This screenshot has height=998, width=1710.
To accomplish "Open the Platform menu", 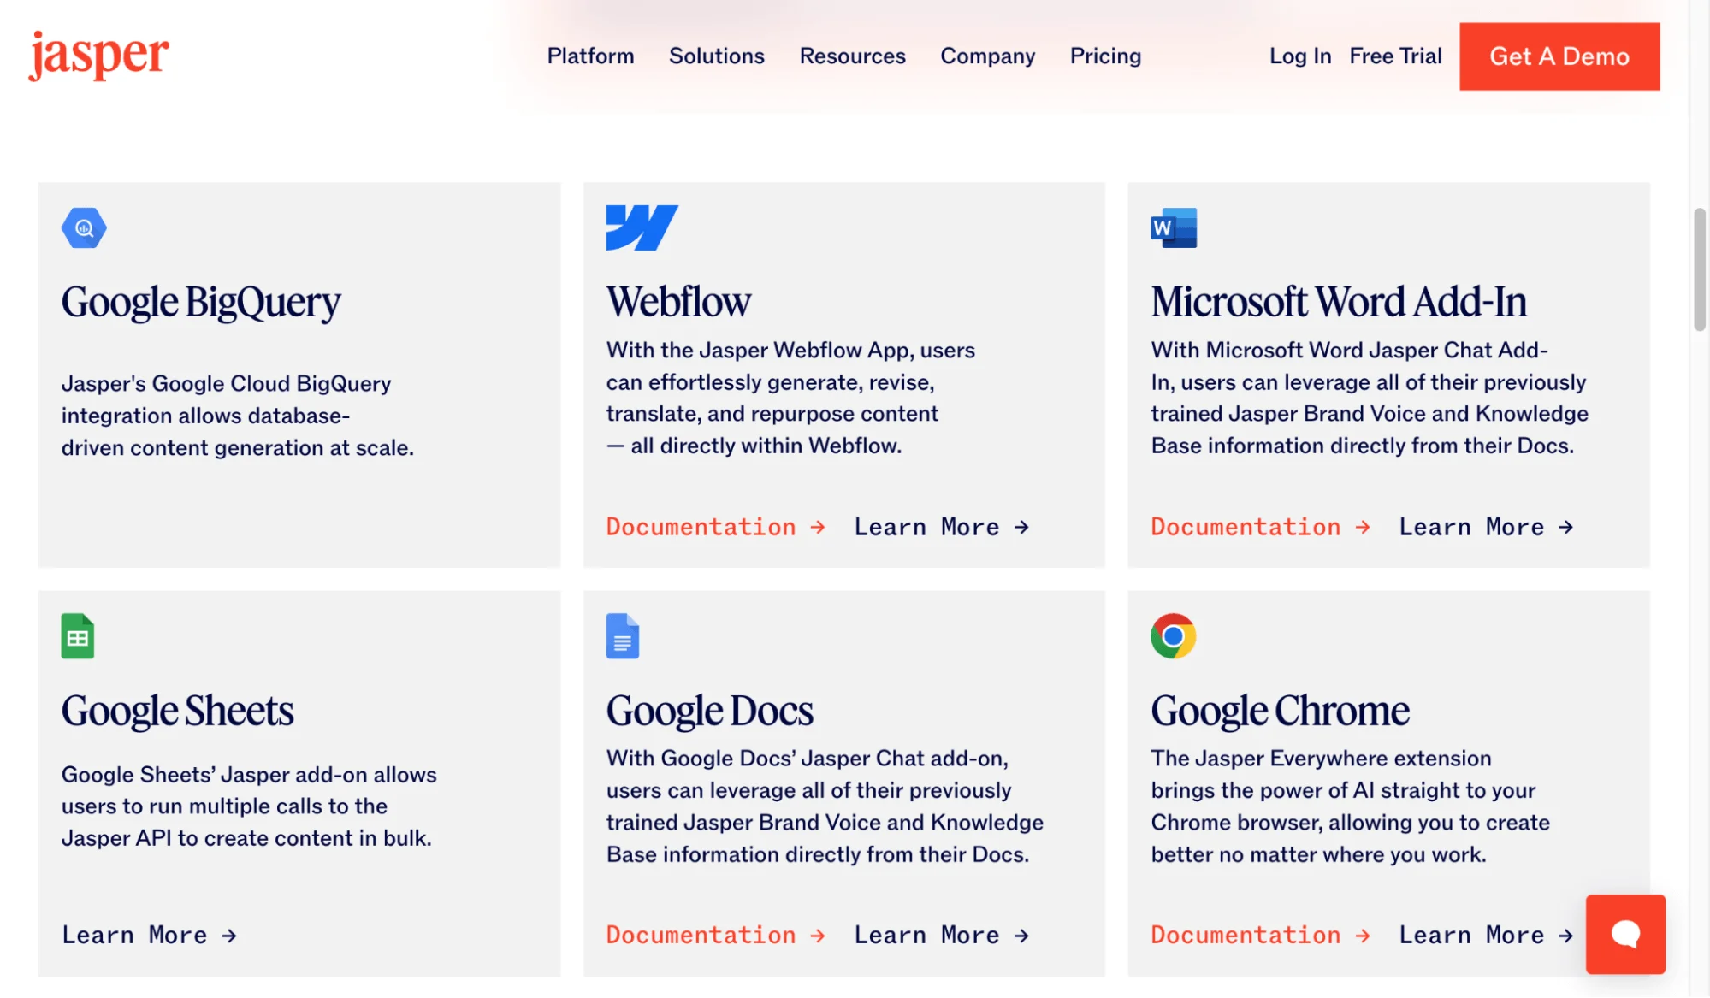I will pyautogui.click(x=589, y=56).
